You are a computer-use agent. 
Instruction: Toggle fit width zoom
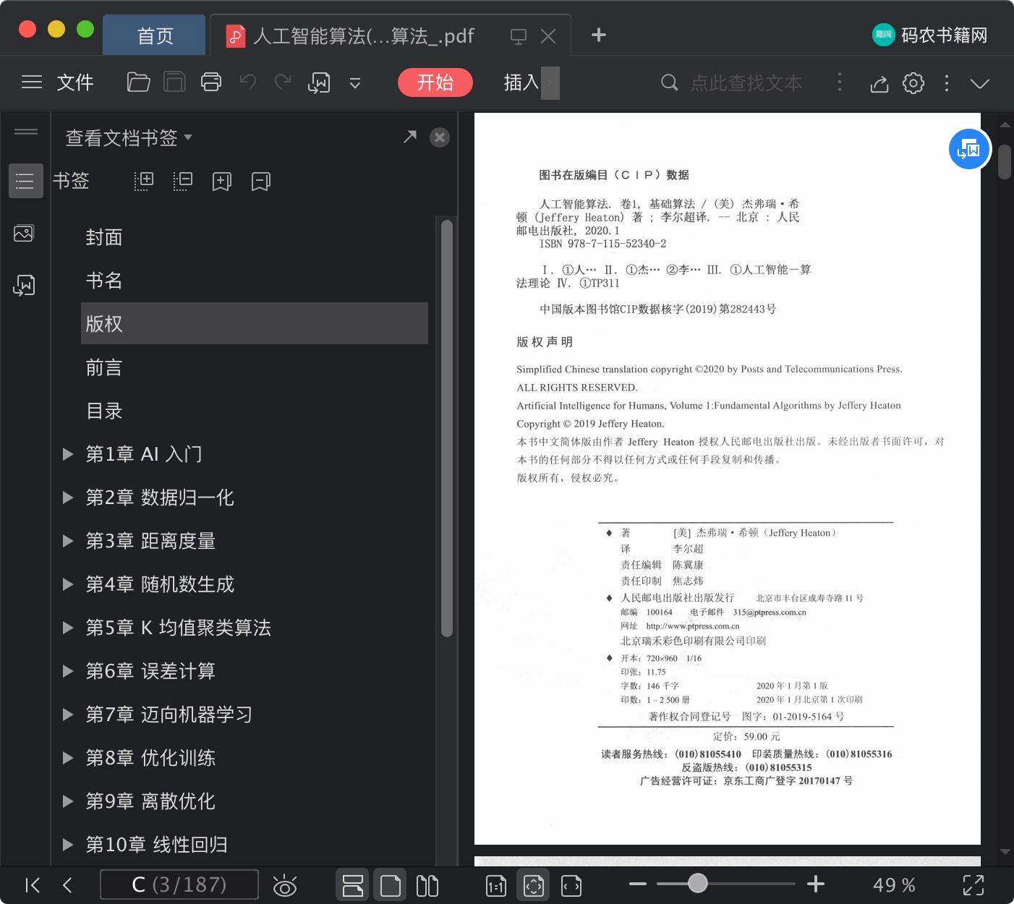571,885
